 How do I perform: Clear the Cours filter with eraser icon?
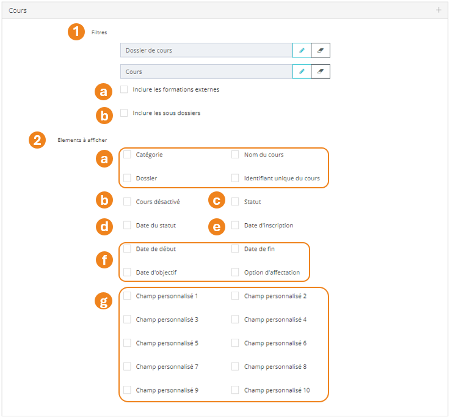point(321,72)
